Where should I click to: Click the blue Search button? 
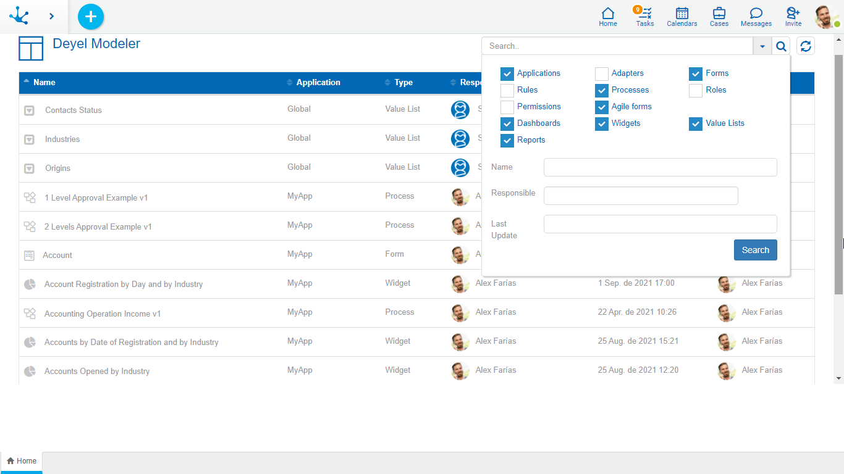click(x=756, y=250)
